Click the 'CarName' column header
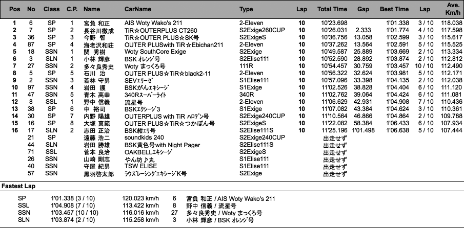This screenshot has height=228, width=464. pyautogui.click(x=137, y=9)
